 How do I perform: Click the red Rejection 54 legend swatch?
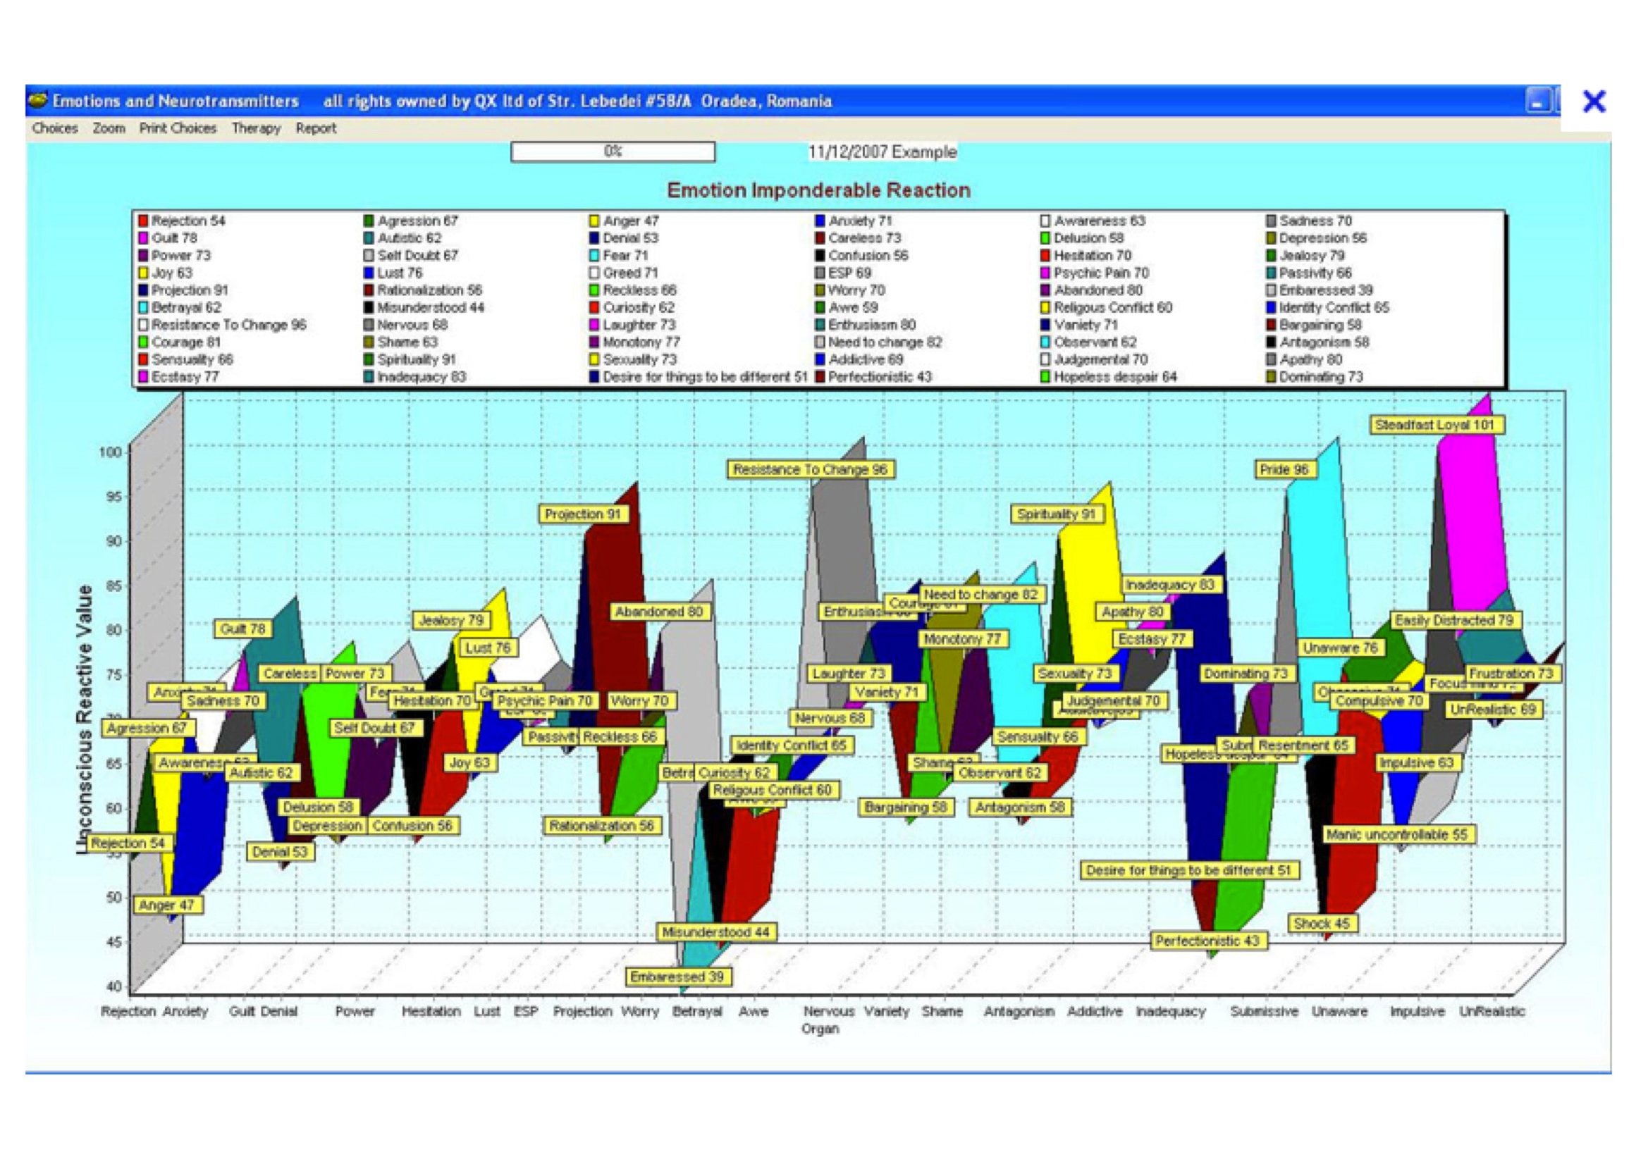144,221
